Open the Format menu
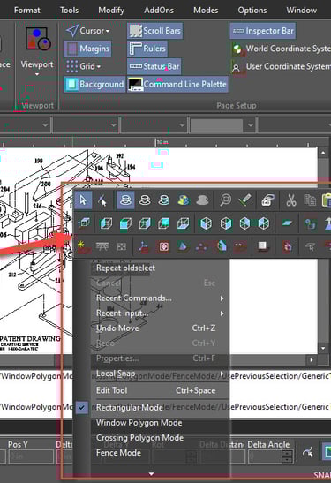 27,11
